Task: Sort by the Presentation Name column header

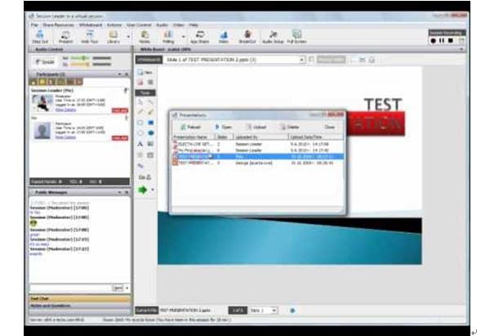Action: click(x=194, y=137)
